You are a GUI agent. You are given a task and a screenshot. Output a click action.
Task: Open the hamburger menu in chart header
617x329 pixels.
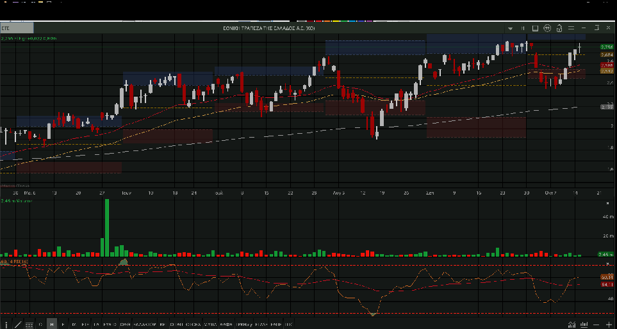[571, 28]
